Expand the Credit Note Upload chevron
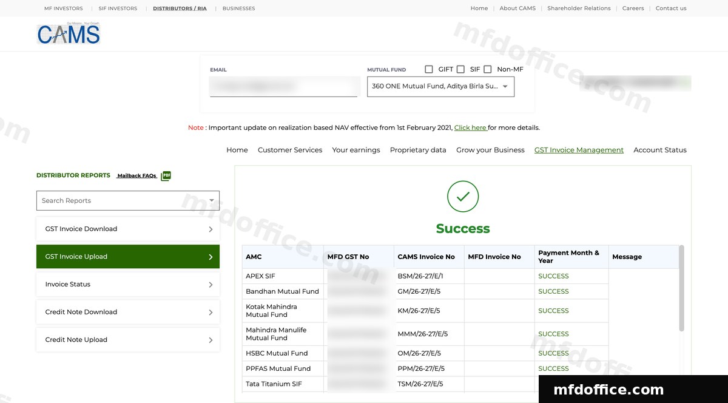 pyautogui.click(x=211, y=340)
